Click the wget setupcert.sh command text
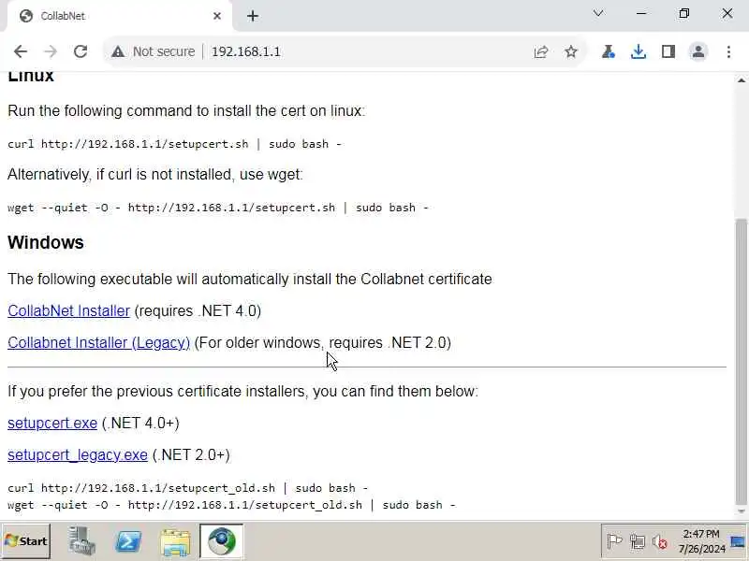Image resolution: width=749 pixels, height=561 pixels. pos(218,208)
